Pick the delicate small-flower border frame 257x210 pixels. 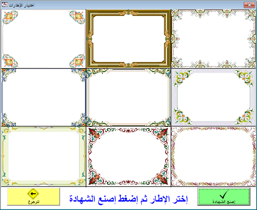click(x=213, y=39)
